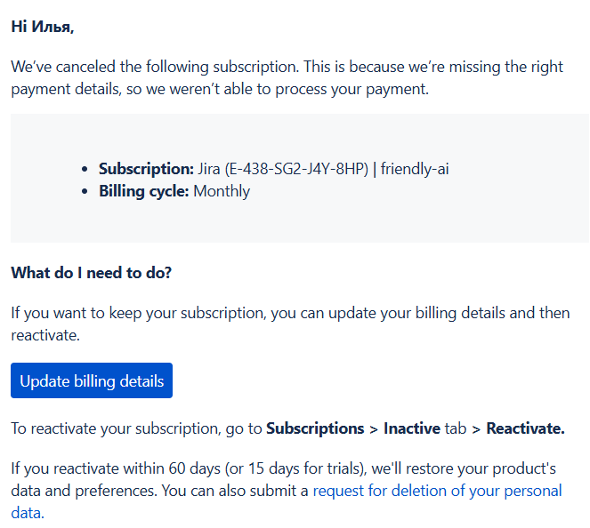Click the bullet point beside Billing cycle
This screenshot has width=590, height=528.
(x=85, y=192)
